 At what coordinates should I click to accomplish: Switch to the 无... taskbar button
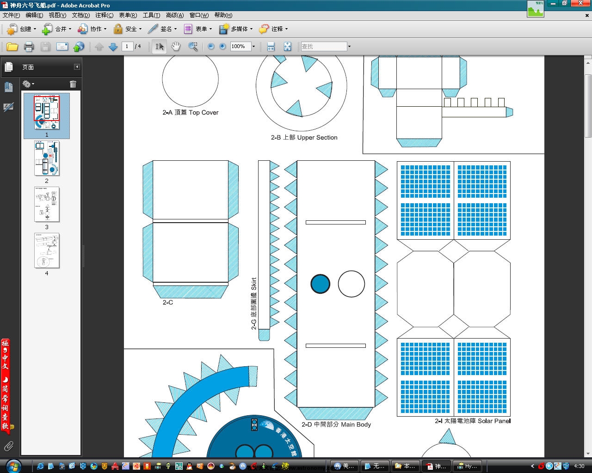(376, 466)
